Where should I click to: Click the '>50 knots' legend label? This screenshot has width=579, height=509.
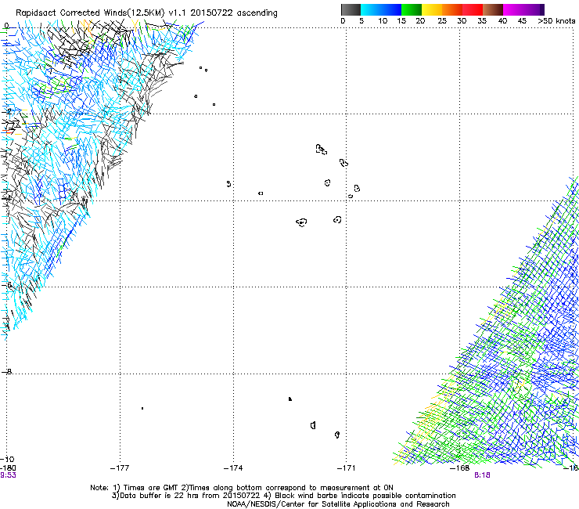tap(556, 21)
